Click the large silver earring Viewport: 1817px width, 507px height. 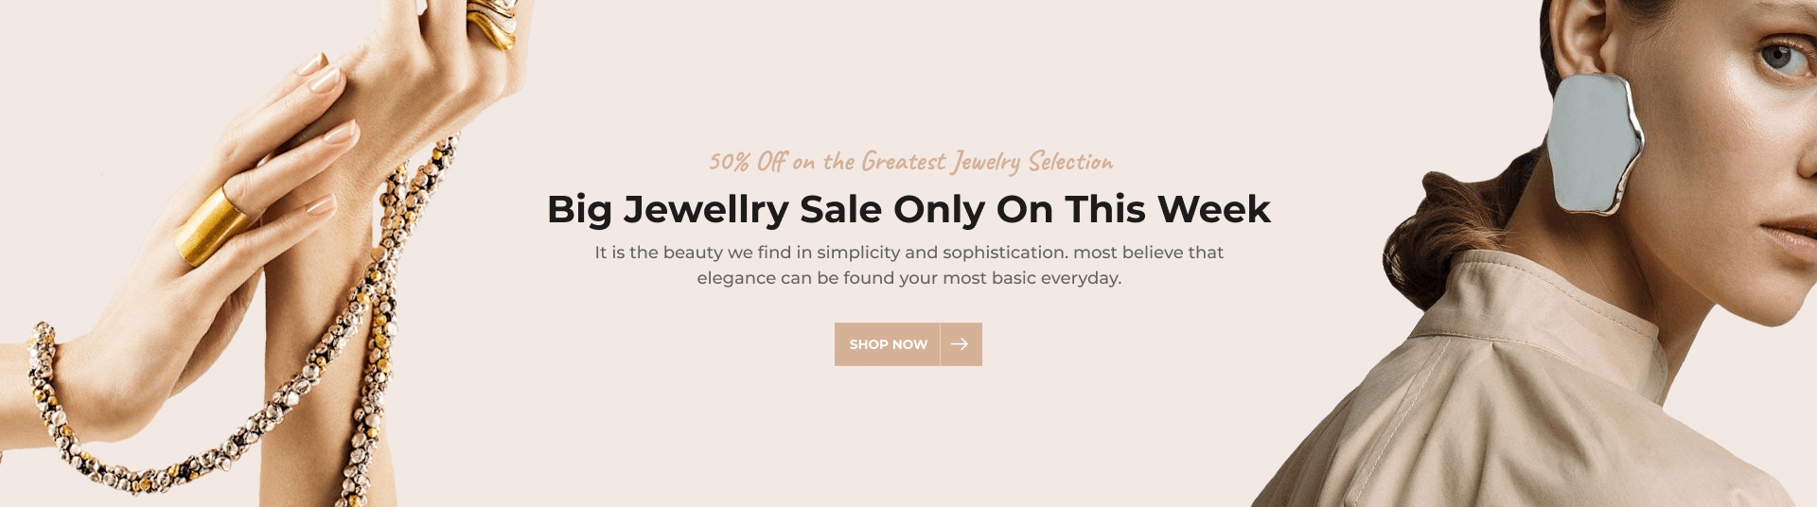(x=1593, y=144)
